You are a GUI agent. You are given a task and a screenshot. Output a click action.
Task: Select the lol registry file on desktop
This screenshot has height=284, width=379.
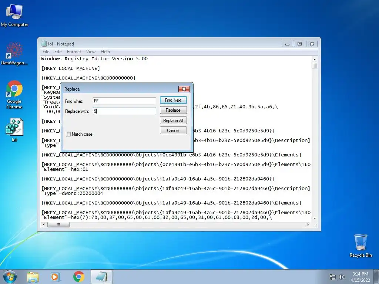point(14,130)
